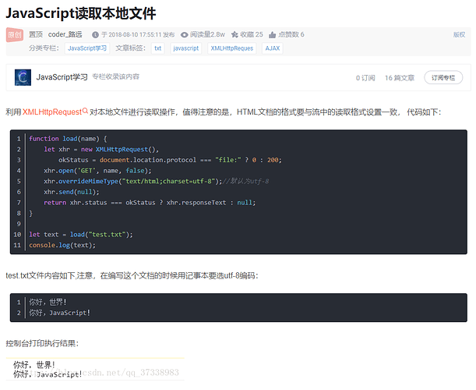Click the search icon after XMLHttpRequest
The width and height of the screenshot is (476, 390).
pos(85,111)
